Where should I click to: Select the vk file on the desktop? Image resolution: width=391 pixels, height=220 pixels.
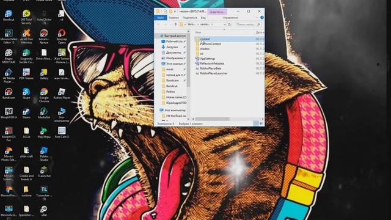coord(62,15)
